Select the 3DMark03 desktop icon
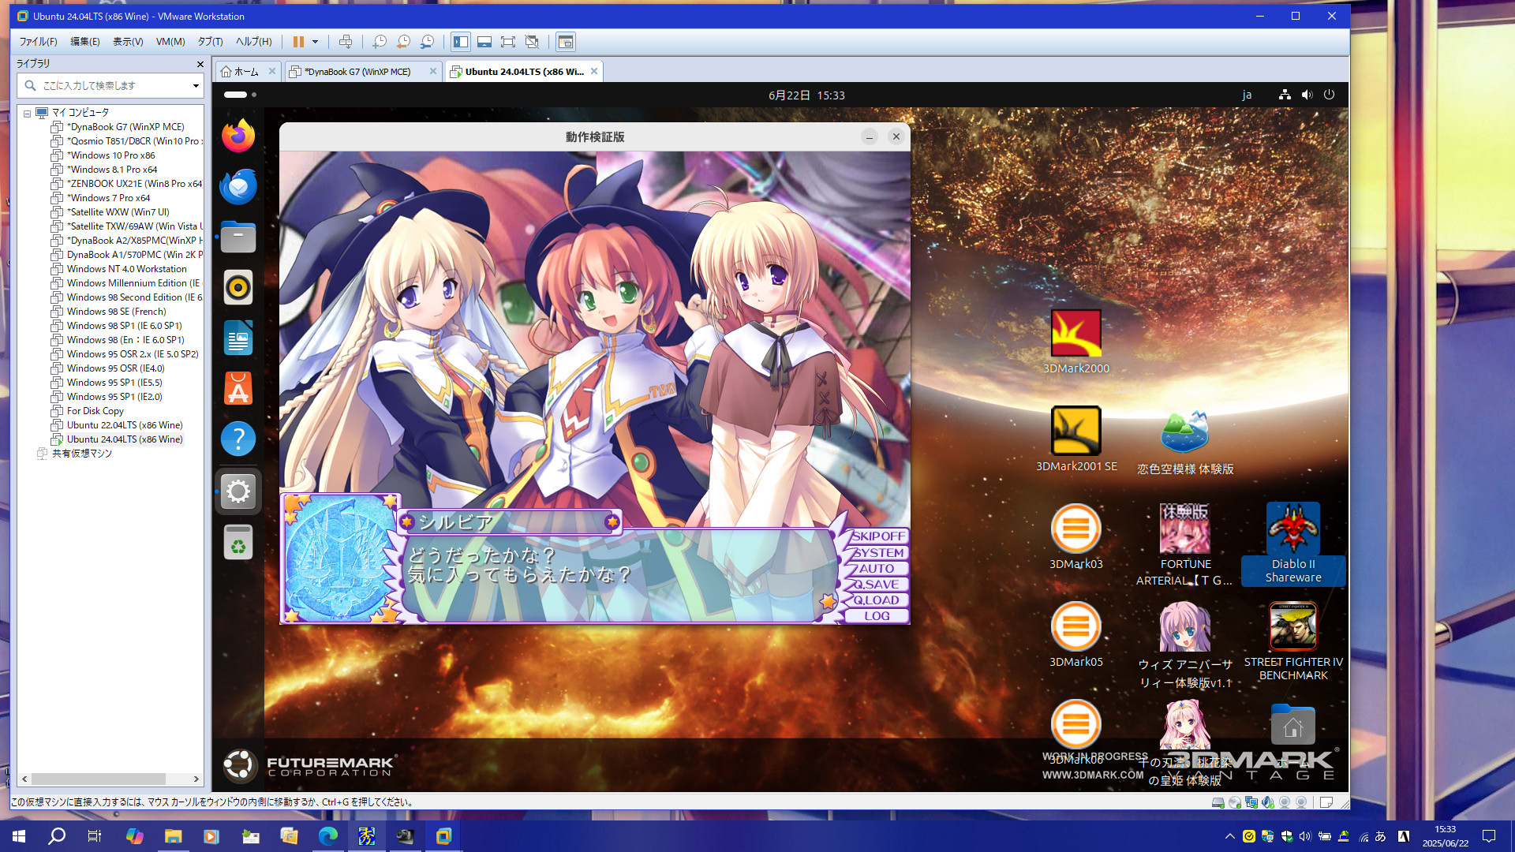 coord(1075,536)
